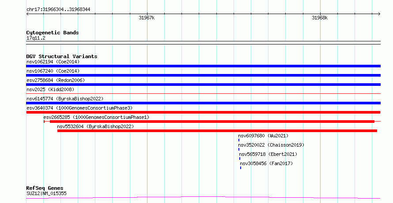Click the ruler's left arrow end

[27, 14]
